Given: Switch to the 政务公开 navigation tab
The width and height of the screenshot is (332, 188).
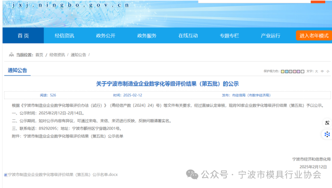Looking at the screenshot, I should (x=105, y=36).
